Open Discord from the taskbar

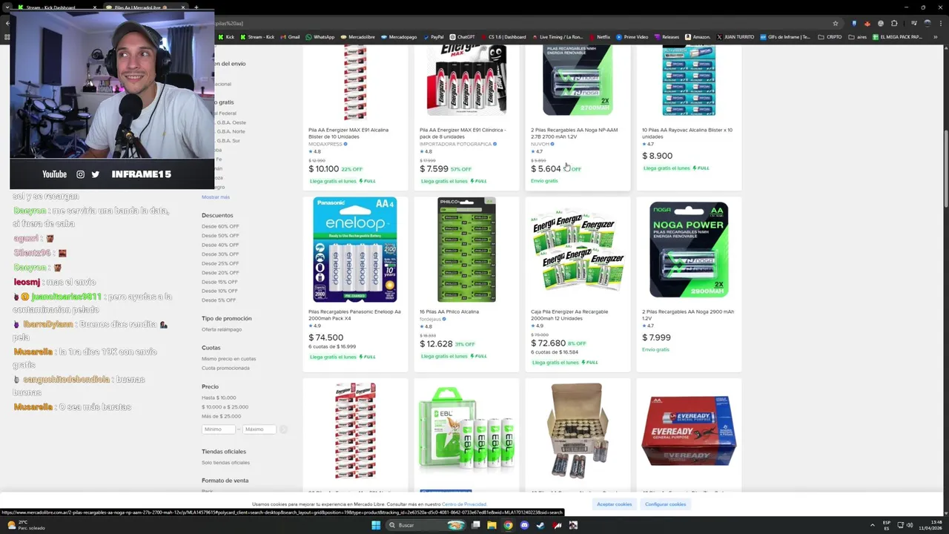(x=524, y=525)
